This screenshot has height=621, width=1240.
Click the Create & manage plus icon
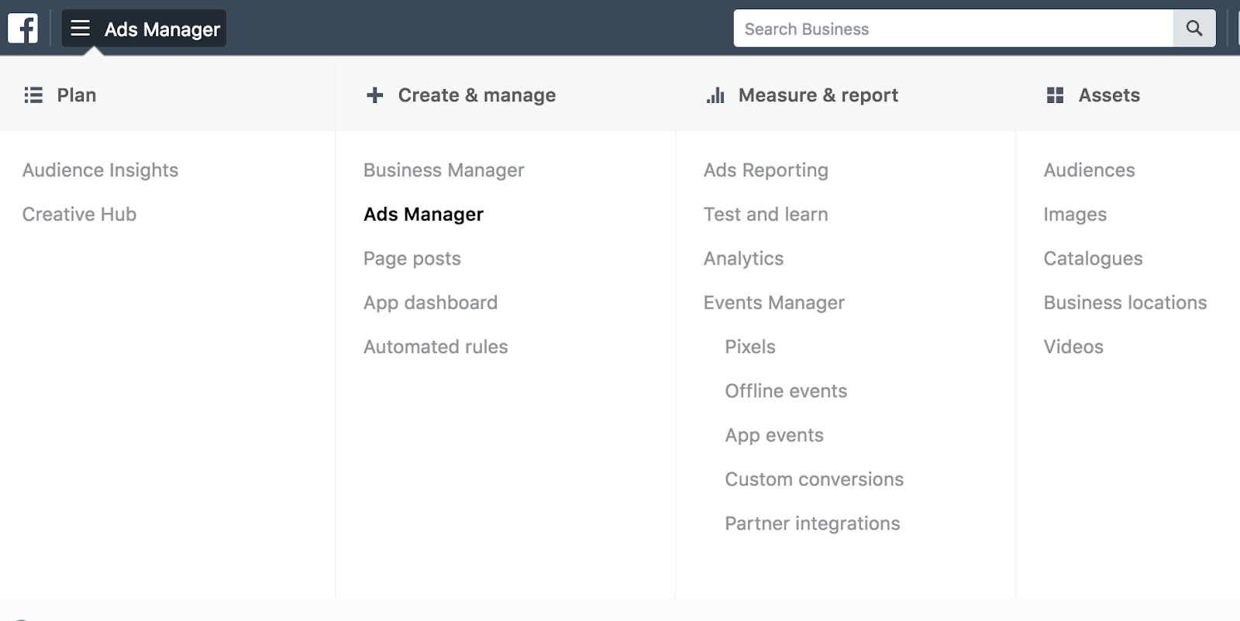pyautogui.click(x=375, y=95)
